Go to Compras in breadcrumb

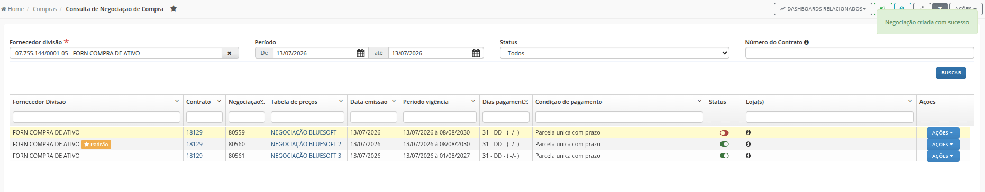[44, 9]
